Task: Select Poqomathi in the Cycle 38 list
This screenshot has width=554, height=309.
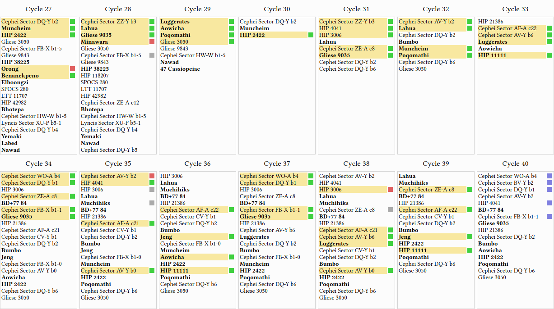Action: click(x=334, y=284)
